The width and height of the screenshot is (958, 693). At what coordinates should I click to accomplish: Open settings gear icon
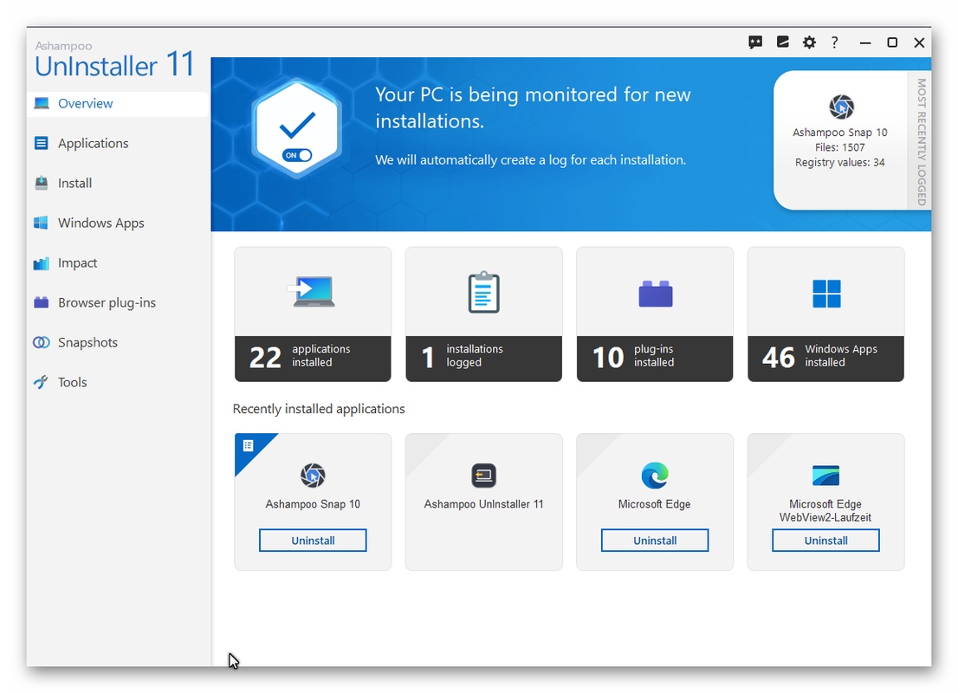coord(809,42)
